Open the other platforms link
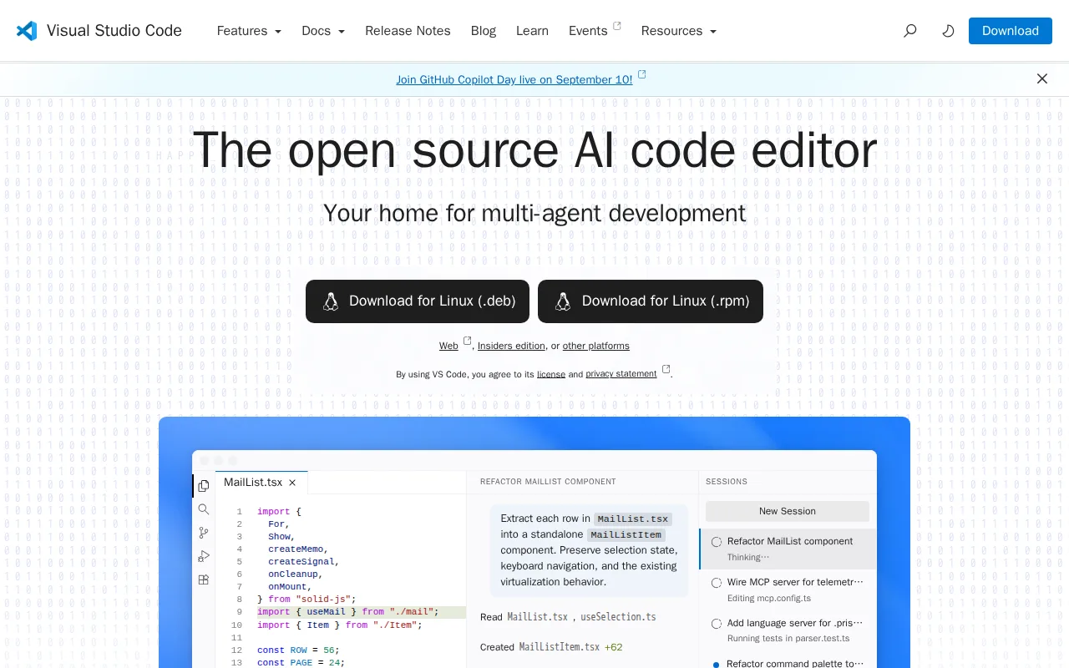The image size is (1069, 668). tap(596, 346)
